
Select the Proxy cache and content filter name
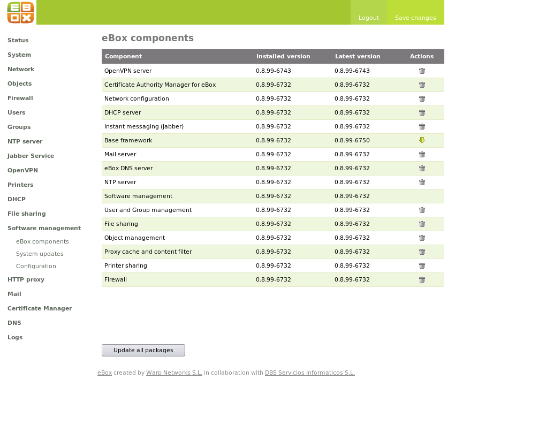[148, 252]
